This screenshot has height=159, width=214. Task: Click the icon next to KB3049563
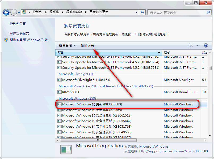pos(60,132)
